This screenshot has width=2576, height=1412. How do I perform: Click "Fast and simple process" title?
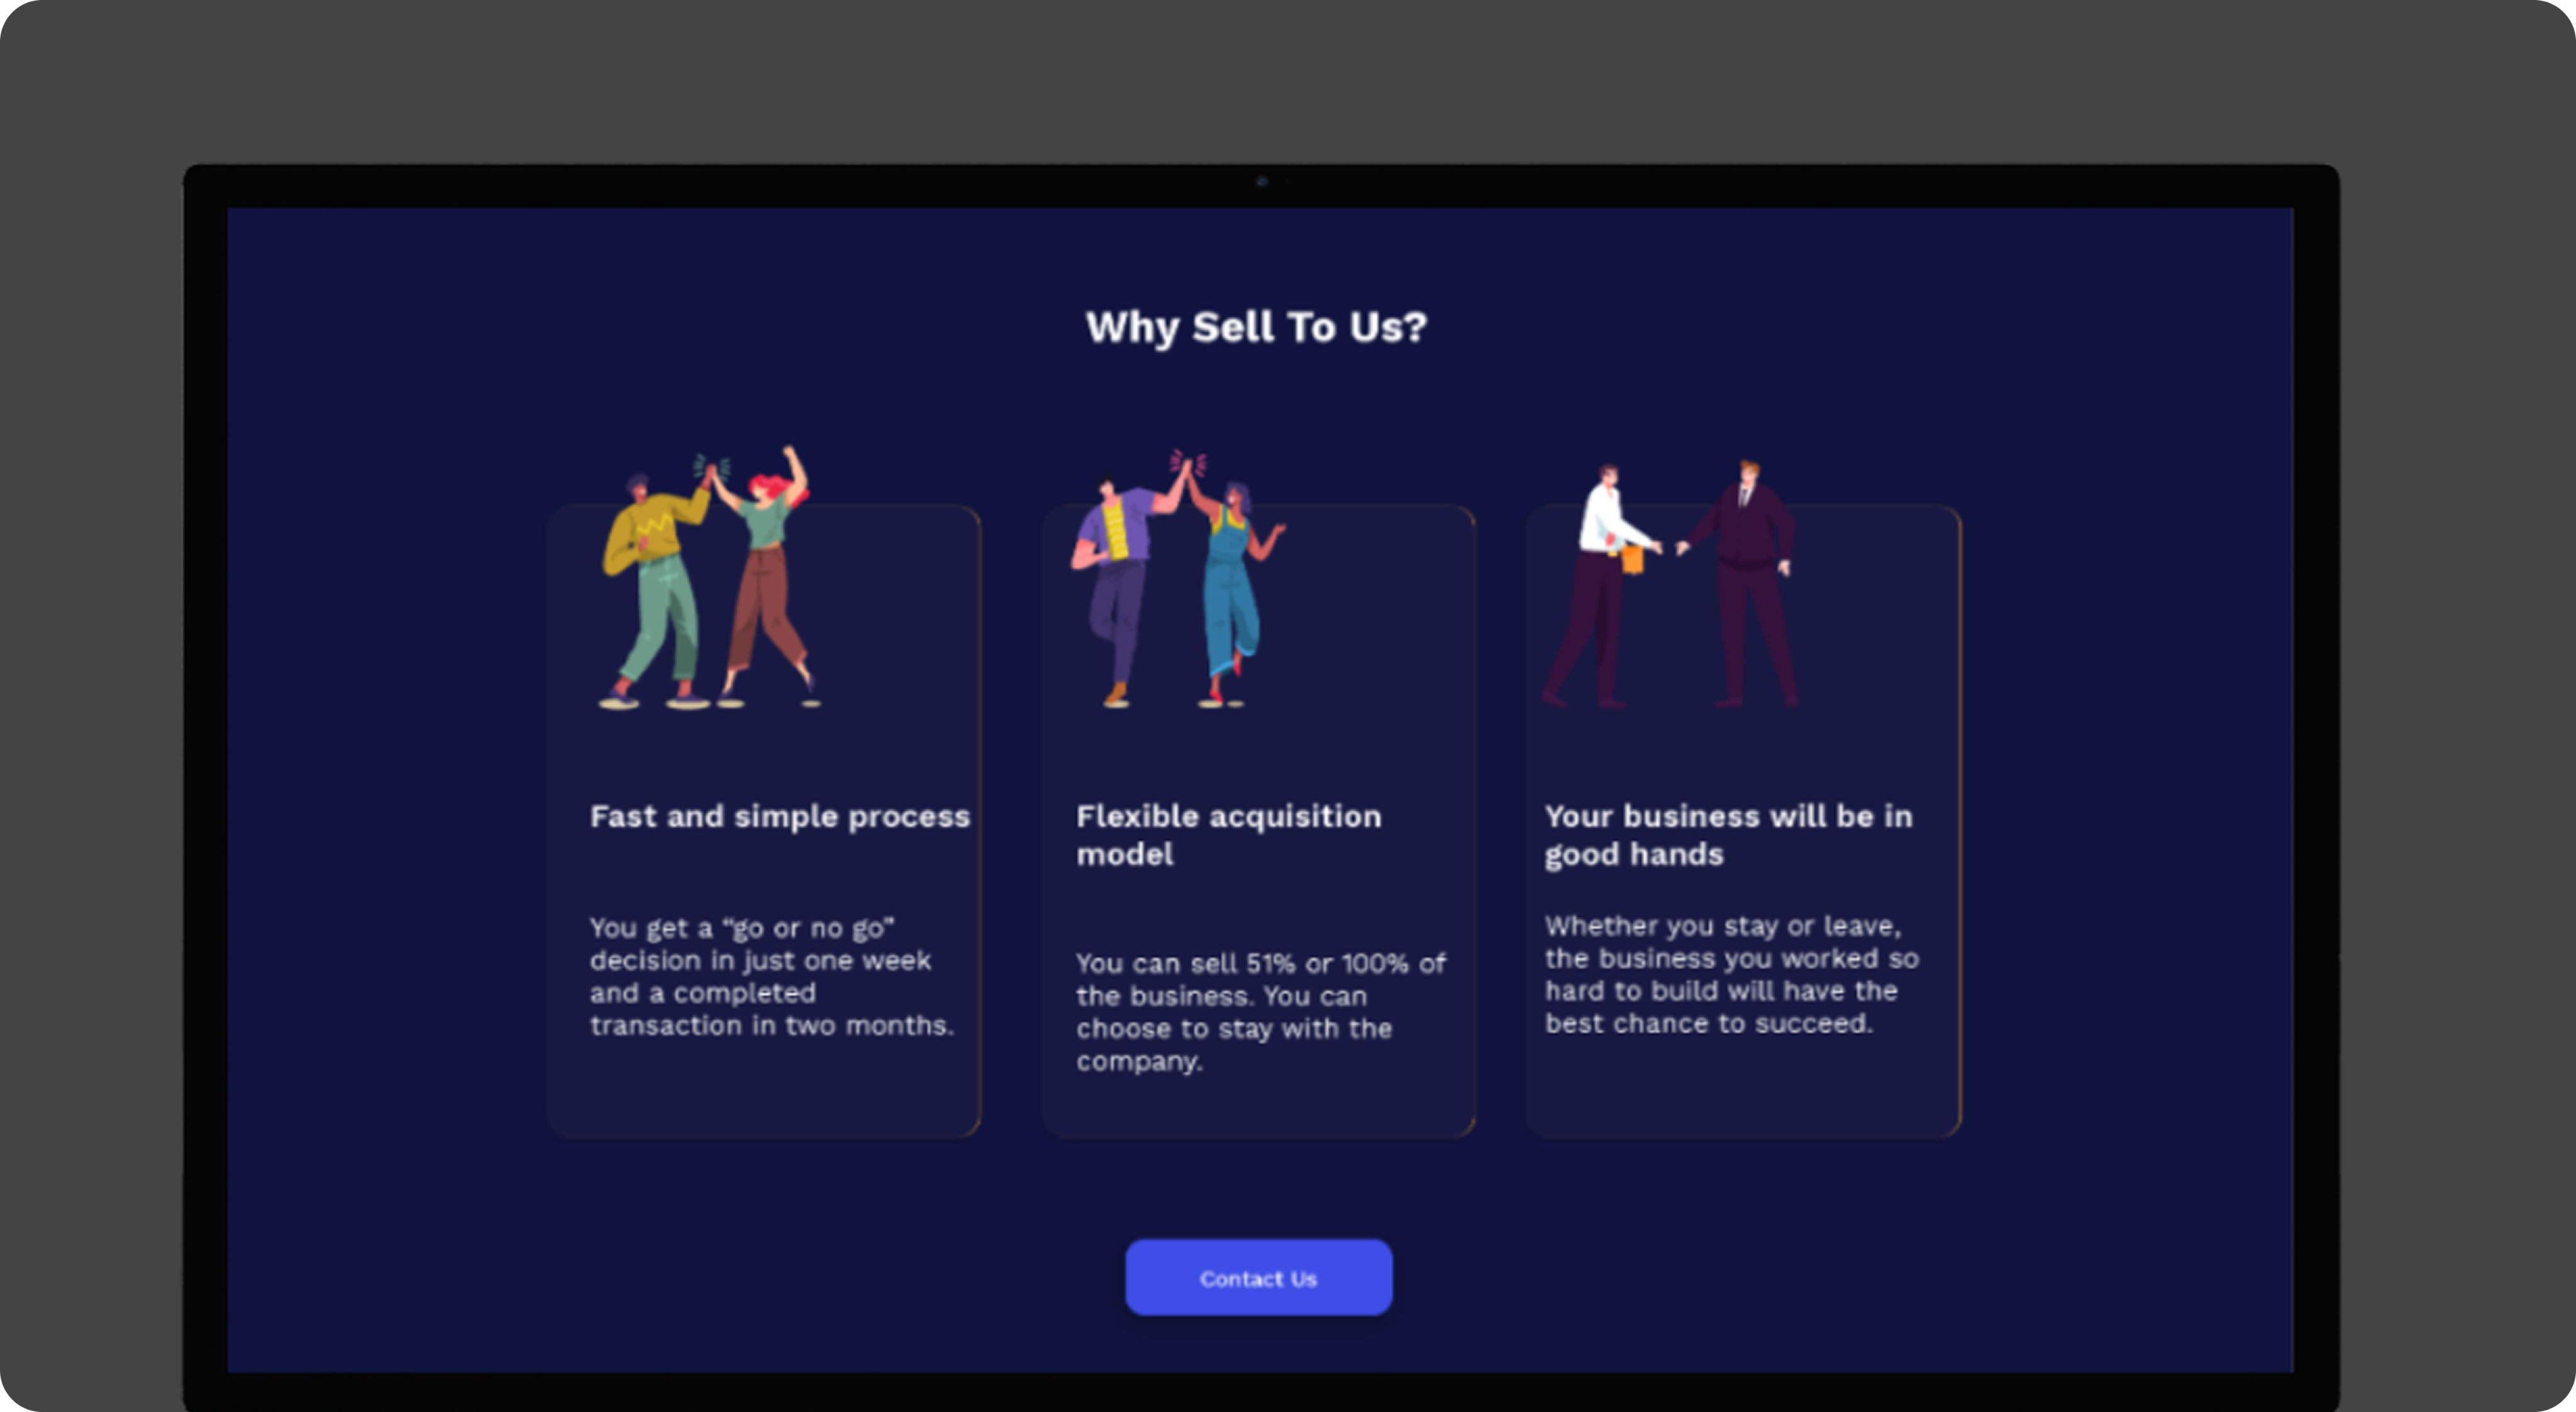[x=780, y=817]
